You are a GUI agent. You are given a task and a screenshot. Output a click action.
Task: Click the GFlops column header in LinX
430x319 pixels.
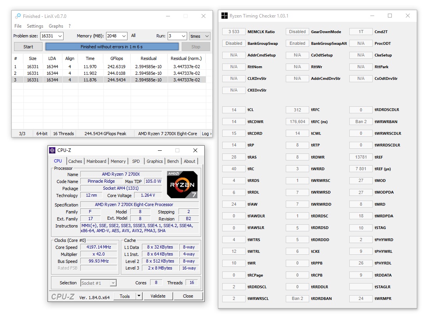coord(117,58)
